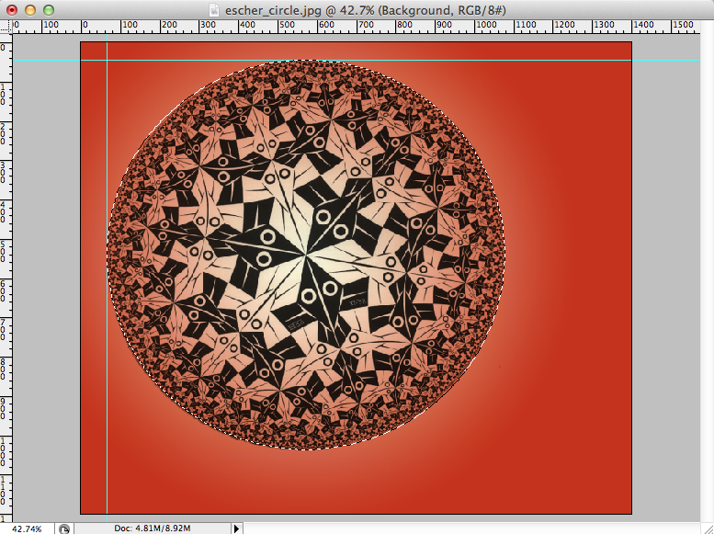The image size is (714, 534).
Task: Click the horizontal scrollbar track at bottom
Action: [471, 528]
